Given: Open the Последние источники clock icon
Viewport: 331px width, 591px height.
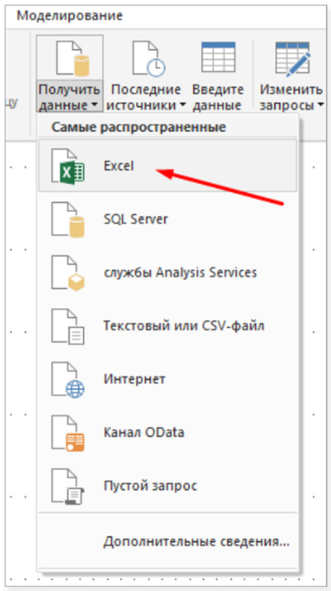Looking at the screenshot, I should pyautogui.click(x=148, y=58).
